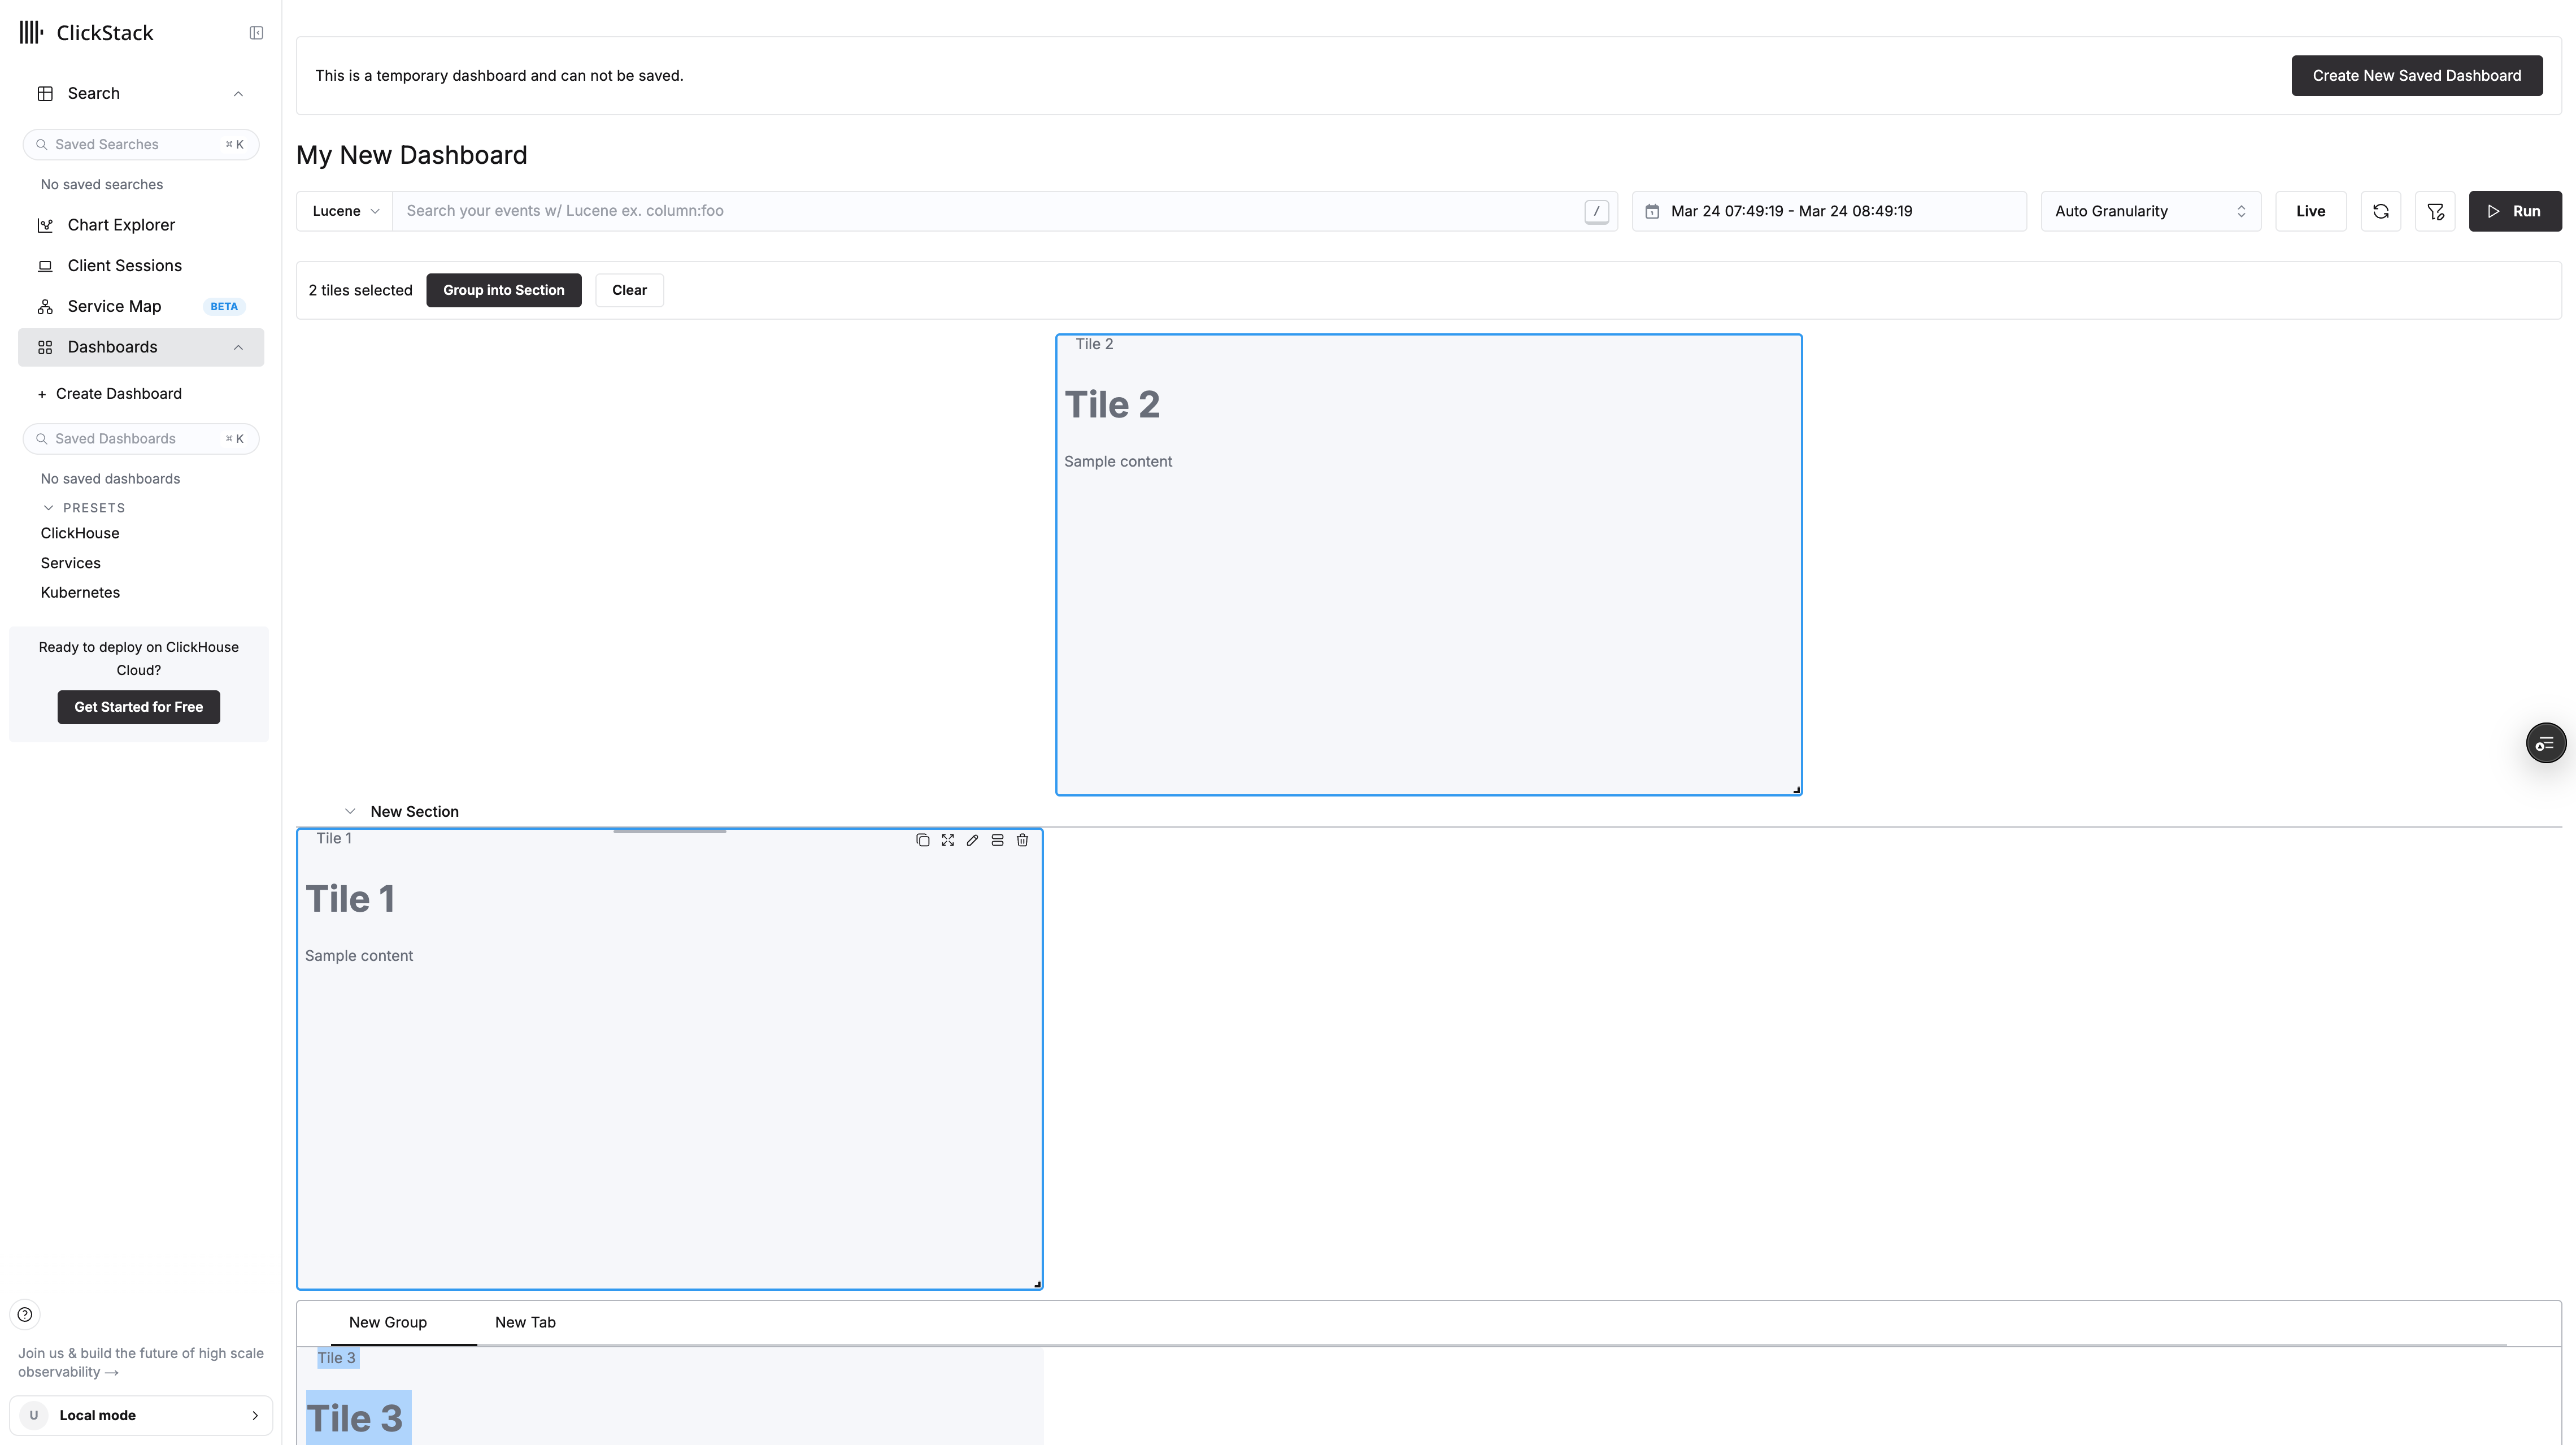
Task: Click the rows icon on Tile 1
Action: (x=997, y=840)
